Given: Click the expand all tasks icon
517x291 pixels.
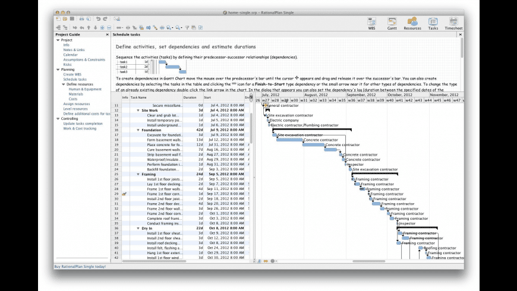Looking at the screenshot, I should [x=102, y=28].
